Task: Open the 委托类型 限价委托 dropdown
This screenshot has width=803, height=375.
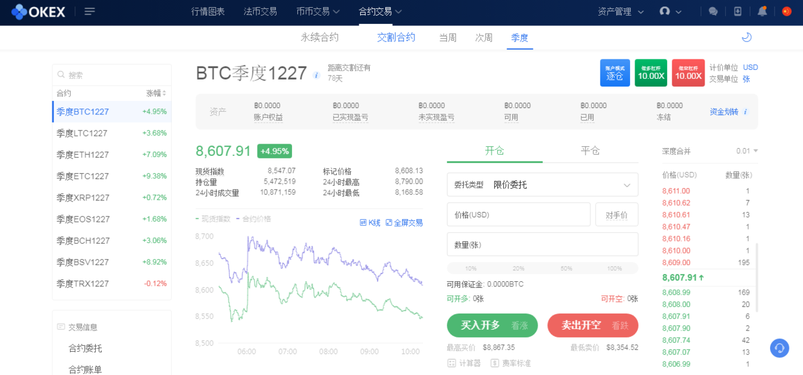Action: pyautogui.click(x=543, y=185)
